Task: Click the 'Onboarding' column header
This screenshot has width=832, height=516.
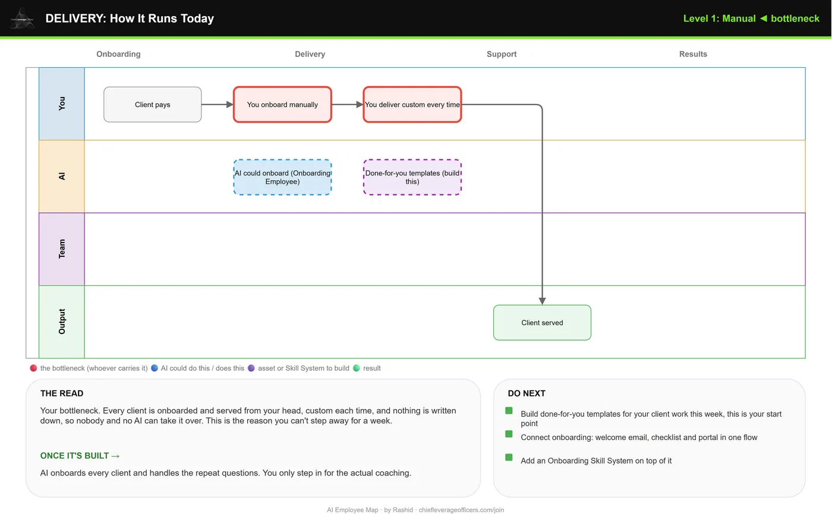Action: [x=119, y=54]
